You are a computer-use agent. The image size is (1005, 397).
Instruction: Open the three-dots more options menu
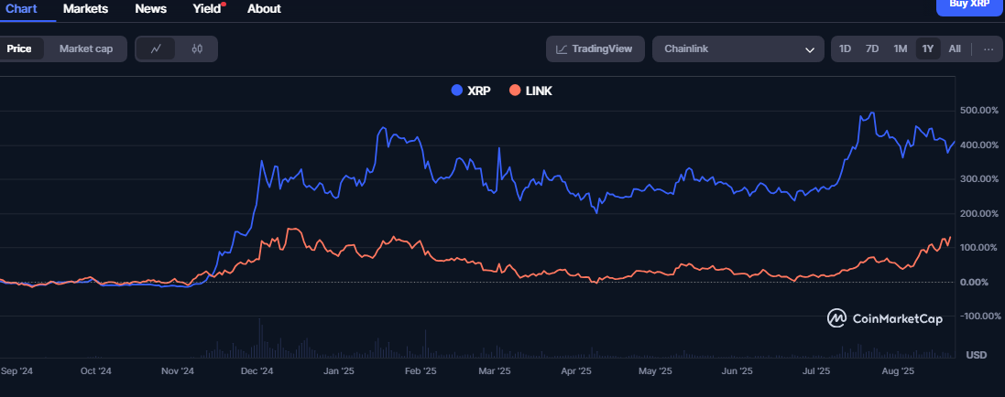(x=989, y=48)
